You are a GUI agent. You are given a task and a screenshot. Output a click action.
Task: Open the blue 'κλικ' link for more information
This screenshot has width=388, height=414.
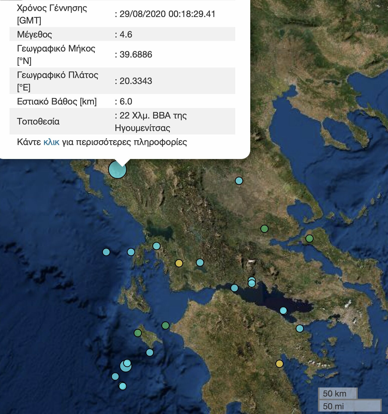pos(51,142)
